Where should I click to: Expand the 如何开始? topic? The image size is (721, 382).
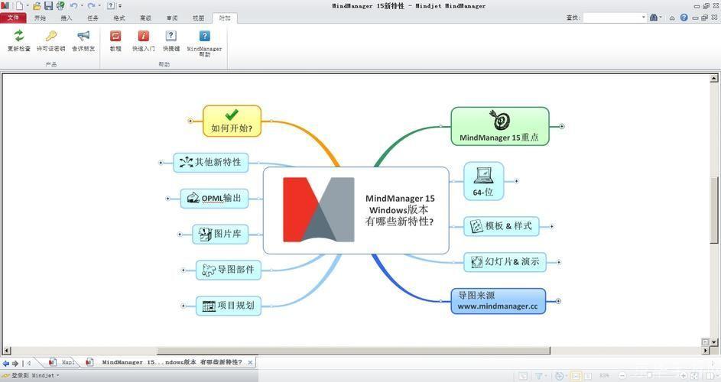pyautogui.click(x=190, y=121)
